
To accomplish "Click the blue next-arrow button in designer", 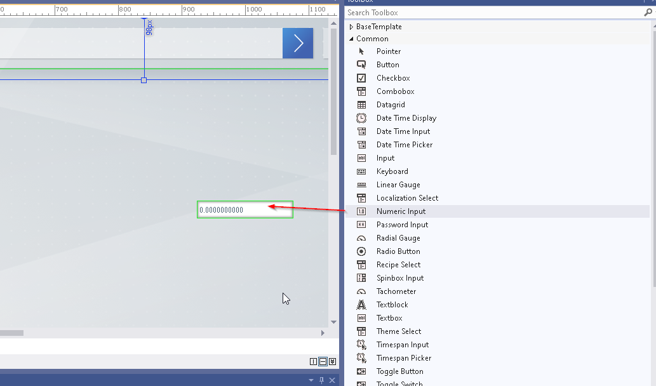I will pyautogui.click(x=298, y=43).
